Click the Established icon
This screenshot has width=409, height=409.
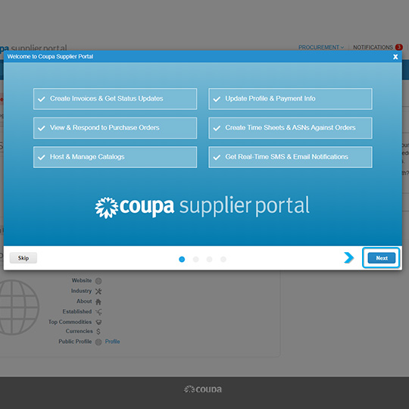(x=98, y=312)
